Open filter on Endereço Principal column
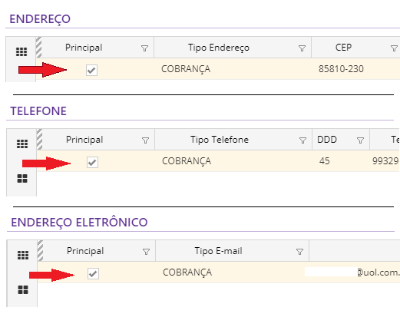The image size is (400, 317). pos(144,48)
